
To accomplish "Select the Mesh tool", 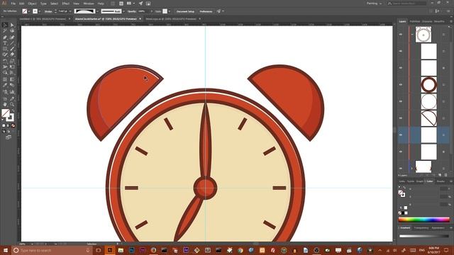I will click(5, 79).
